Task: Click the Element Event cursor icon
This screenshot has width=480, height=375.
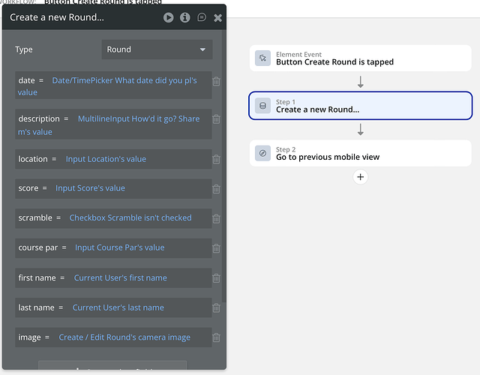Action: tap(262, 58)
